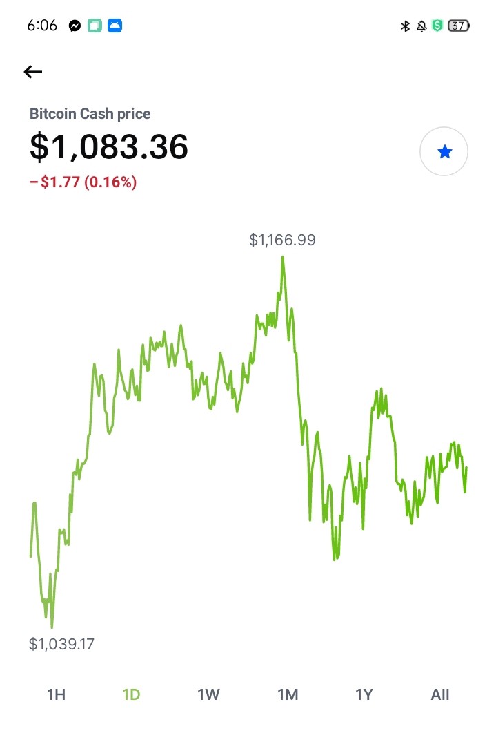
Task: Tap the blue Android robot notification icon
Action: click(115, 26)
